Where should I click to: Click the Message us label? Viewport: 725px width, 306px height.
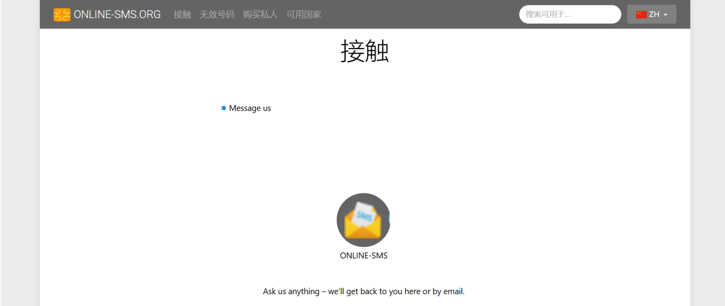point(250,108)
